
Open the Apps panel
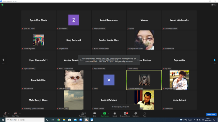click(144, 114)
